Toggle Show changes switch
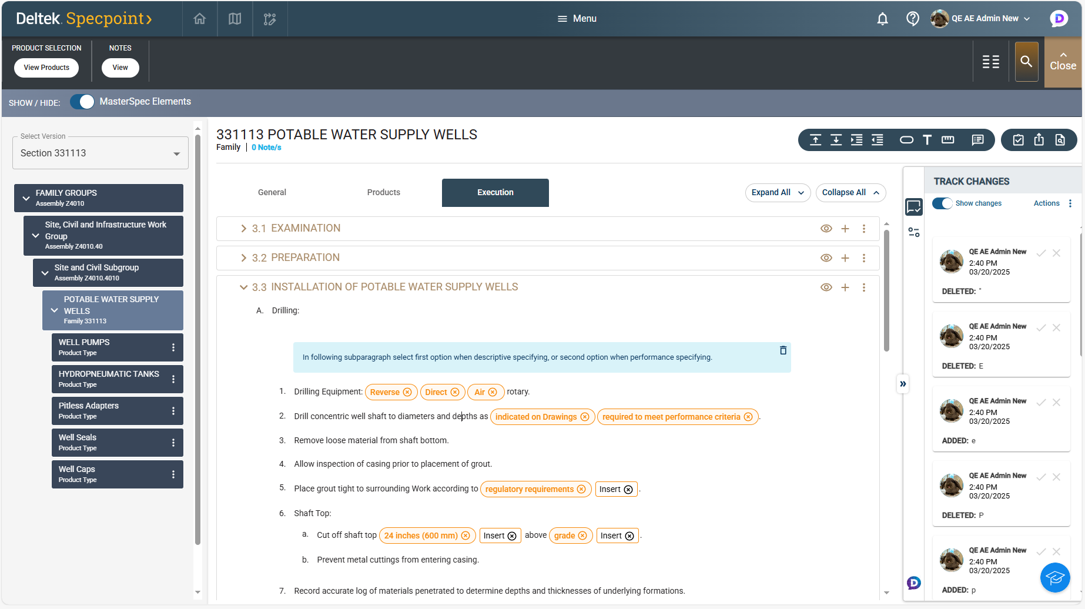 [942, 203]
